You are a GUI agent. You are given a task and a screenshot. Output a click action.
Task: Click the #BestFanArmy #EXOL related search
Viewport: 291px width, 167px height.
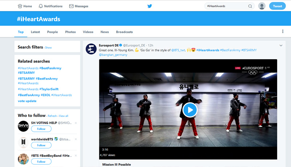pyautogui.click(x=45, y=95)
